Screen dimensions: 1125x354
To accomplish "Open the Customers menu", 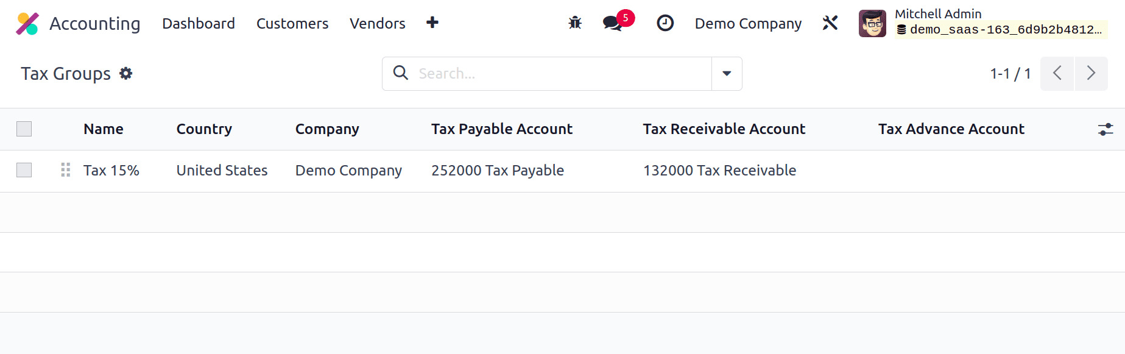I will 292,24.
